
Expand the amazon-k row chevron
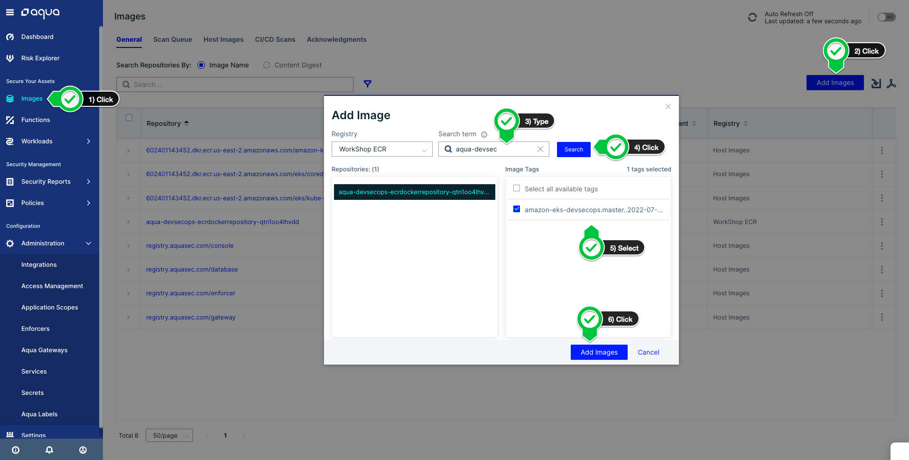[129, 150]
